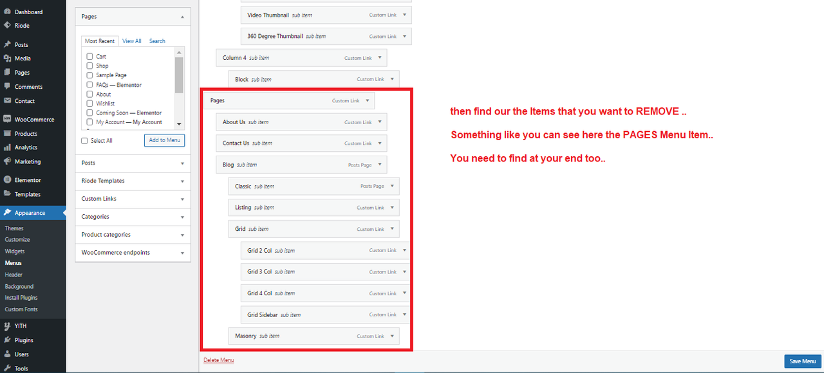This screenshot has height=373, width=824.
Task: Open Install Plugins submenu item
Action: click(21, 298)
